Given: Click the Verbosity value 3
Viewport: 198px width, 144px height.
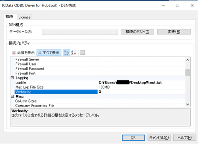Looking at the screenshot, I should pyautogui.click(x=100, y=92).
